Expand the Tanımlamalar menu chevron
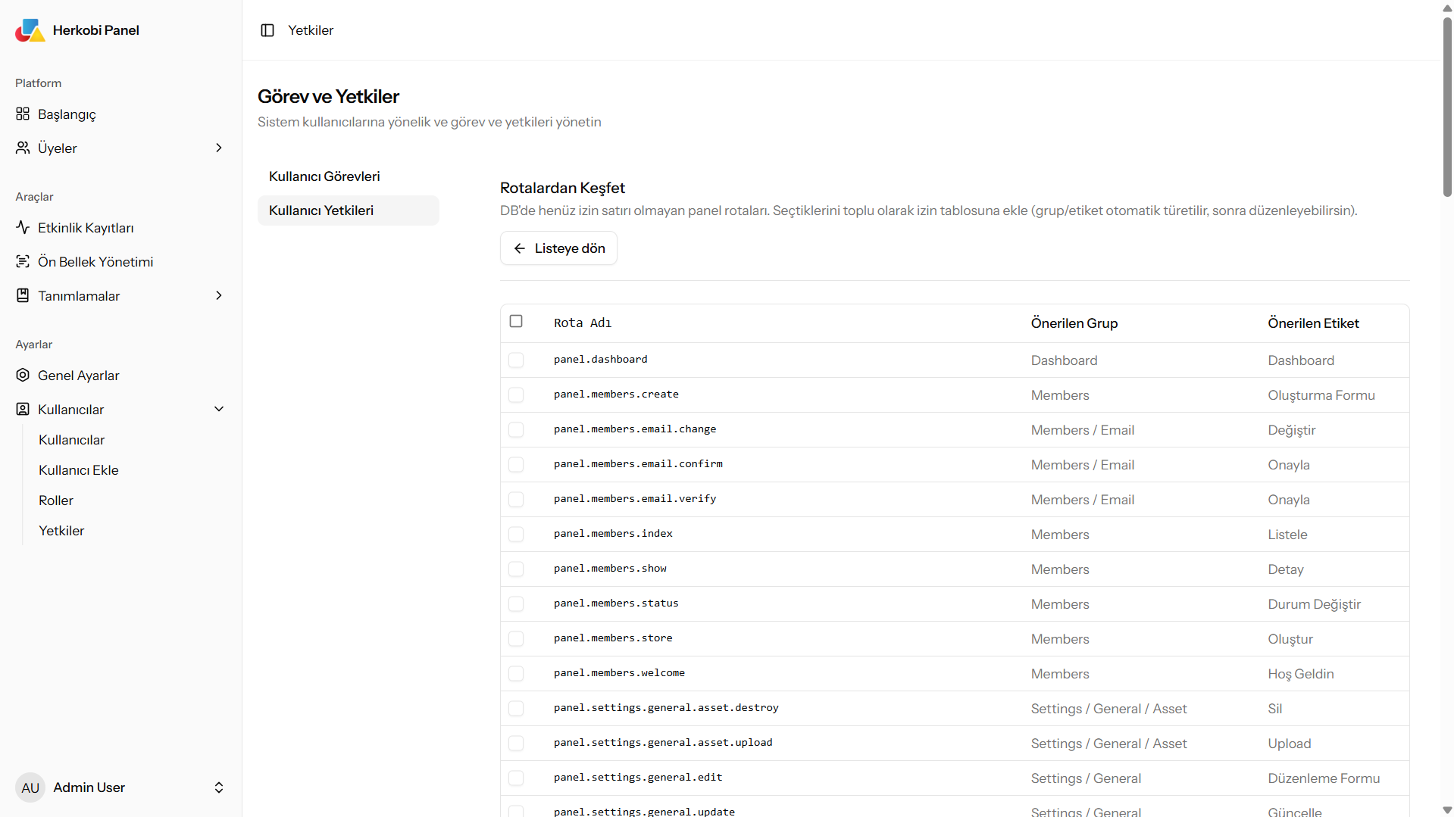Viewport: 1454px width, 817px height. pyautogui.click(x=219, y=295)
